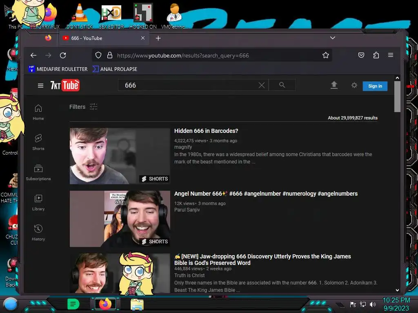Open the Parul Sanjiv channel link
Screen dimensions: 418x313
187,210
